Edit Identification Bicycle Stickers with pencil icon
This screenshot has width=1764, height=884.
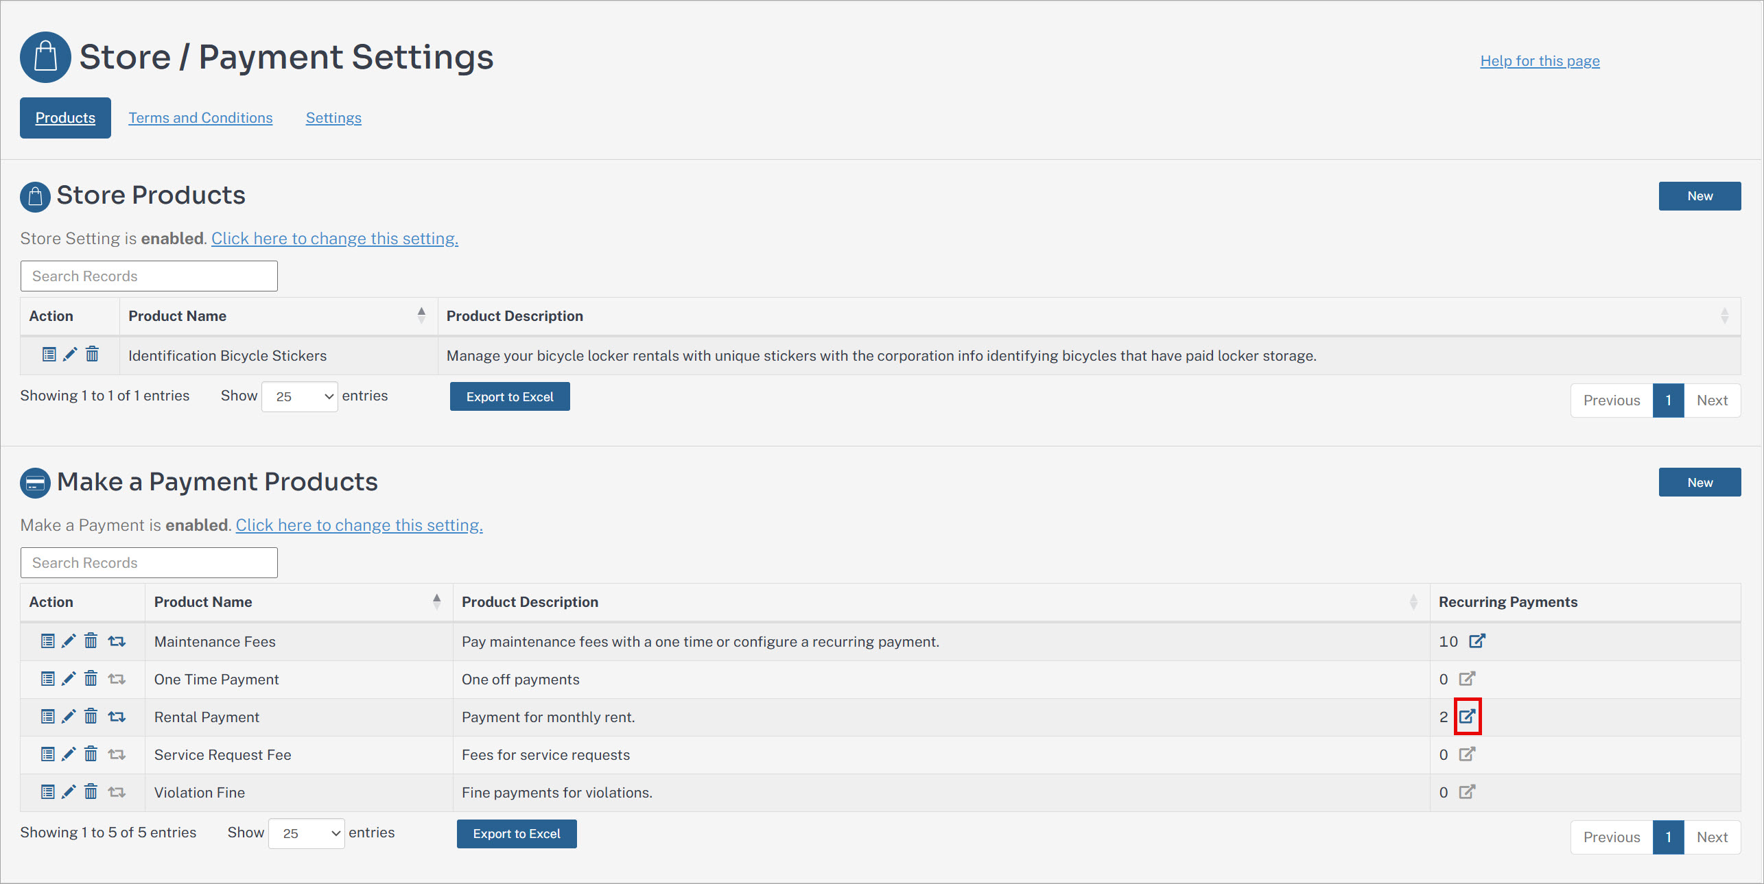coord(70,355)
